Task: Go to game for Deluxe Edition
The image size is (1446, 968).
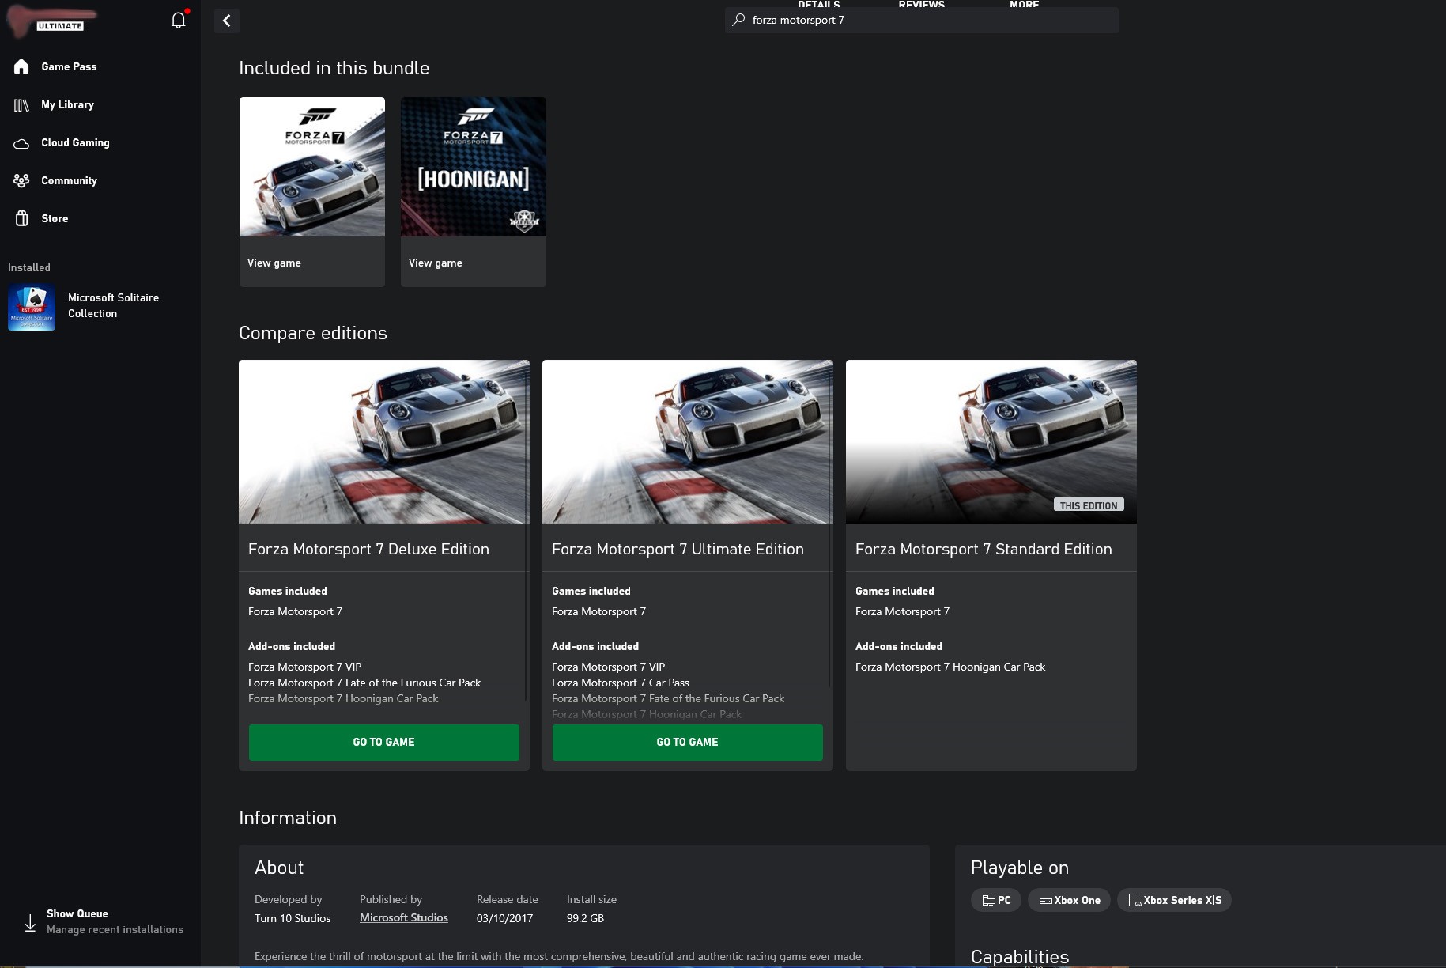Action: tap(384, 742)
